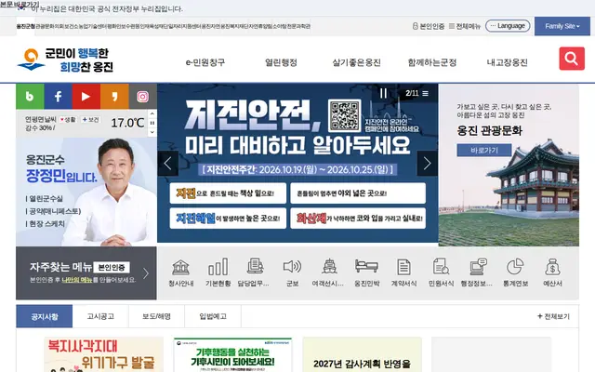Open the e-민원창구 menu
The image size is (595, 372).
pos(205,62)
